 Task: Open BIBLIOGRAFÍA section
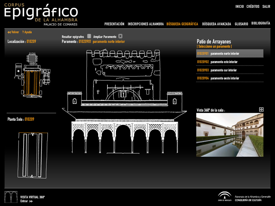click(261, 23)
